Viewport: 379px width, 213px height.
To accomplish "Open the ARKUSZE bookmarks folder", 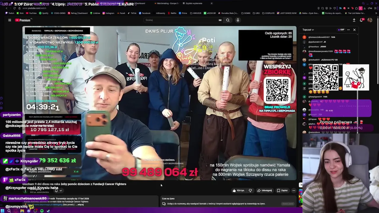I will (x=196, y=13).
